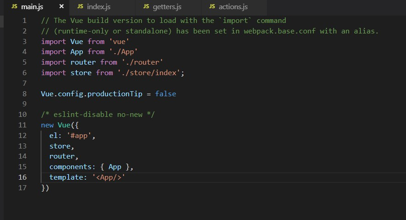Click the 'false' keyword on line 8
406x220 pixels.
tap(165, 94)
